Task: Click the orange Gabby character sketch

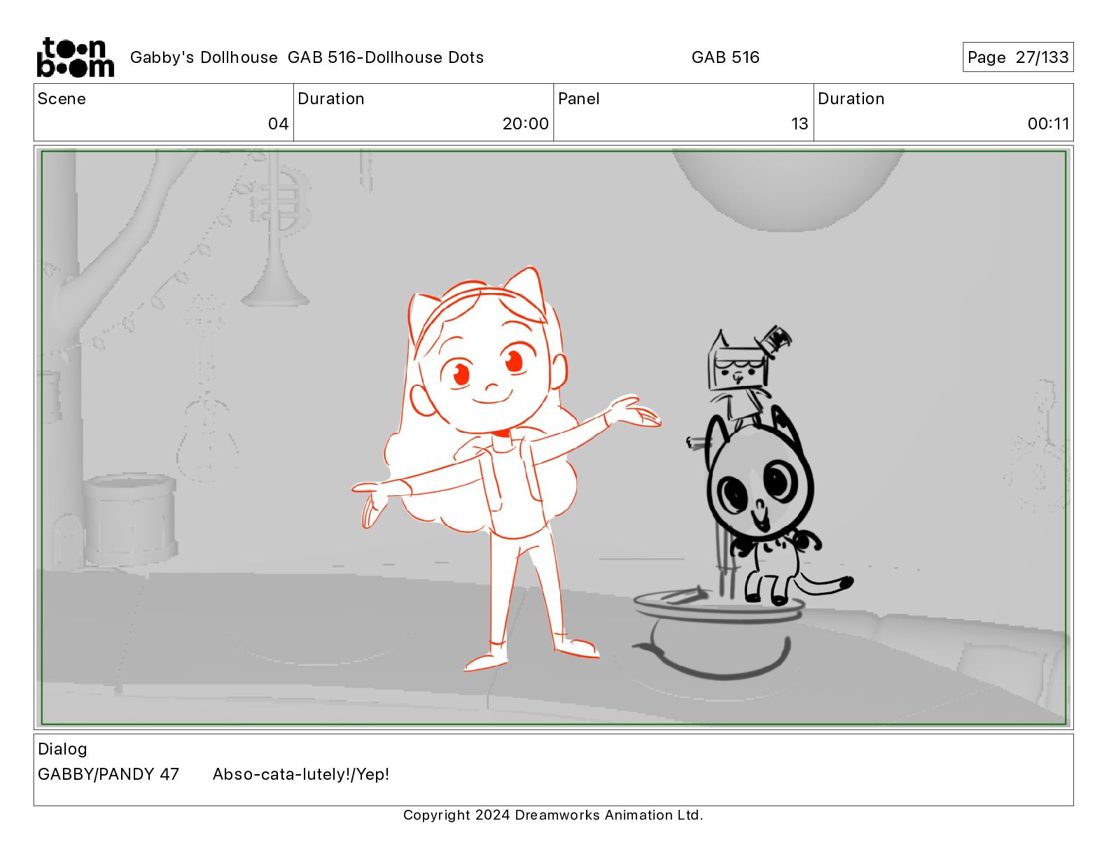Action: [506, 469]
